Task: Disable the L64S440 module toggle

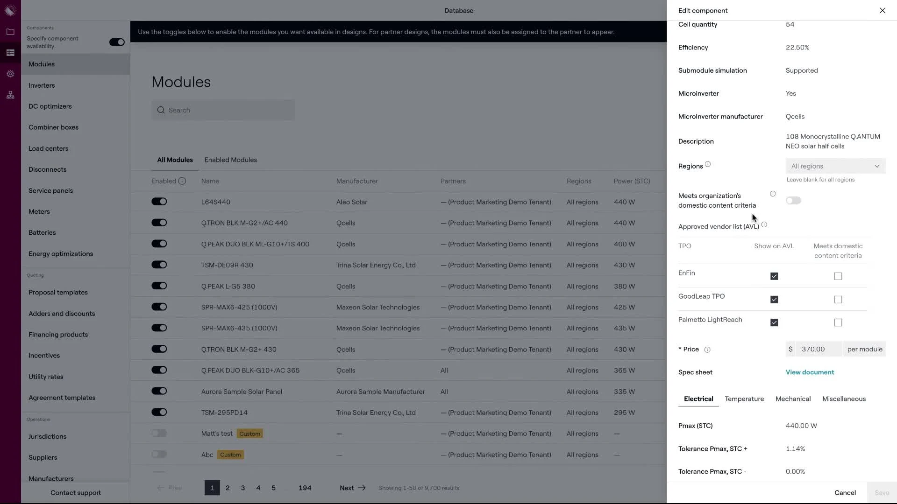Action: [x=159, y=202]
